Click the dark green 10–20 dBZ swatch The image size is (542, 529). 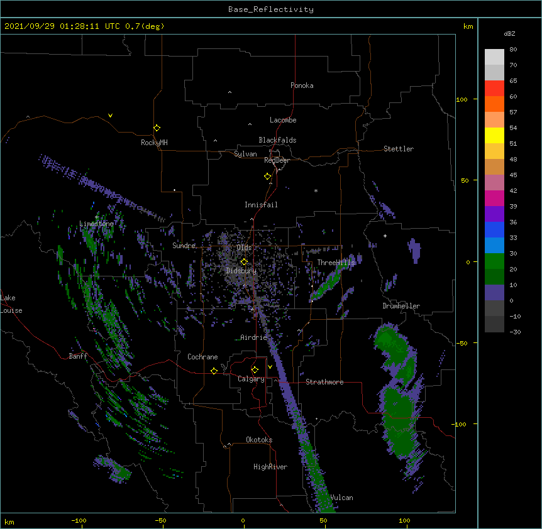tap(494, 277)
